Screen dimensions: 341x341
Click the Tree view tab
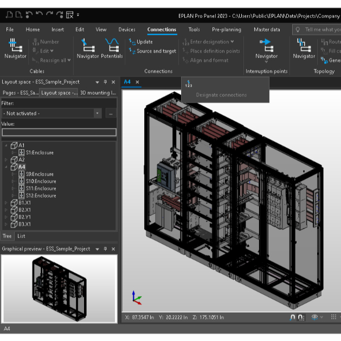click(x=7, y=236)
